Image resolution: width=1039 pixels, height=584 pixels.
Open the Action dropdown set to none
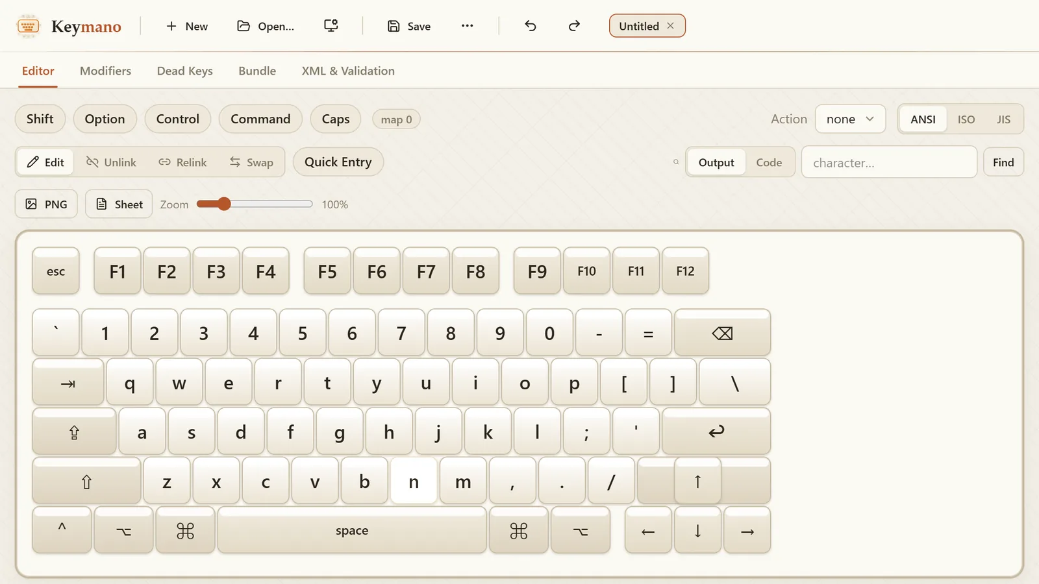click(x=850, y=119)
